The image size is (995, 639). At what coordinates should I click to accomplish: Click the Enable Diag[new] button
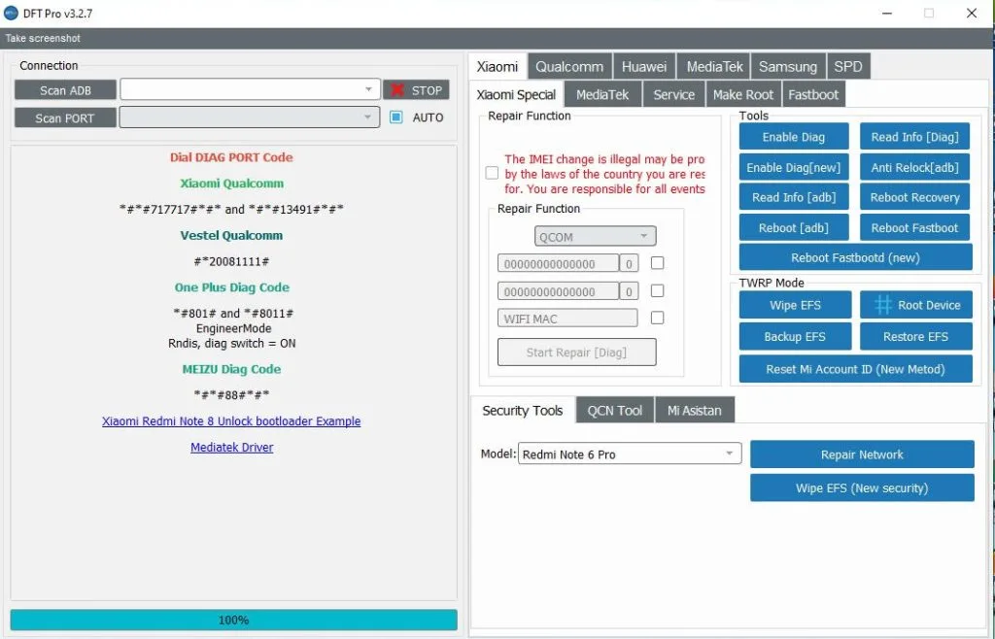(793, 167)
